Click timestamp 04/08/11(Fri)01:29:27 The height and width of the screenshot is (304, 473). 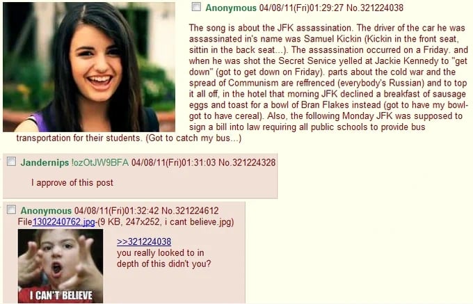coord(301,8)
